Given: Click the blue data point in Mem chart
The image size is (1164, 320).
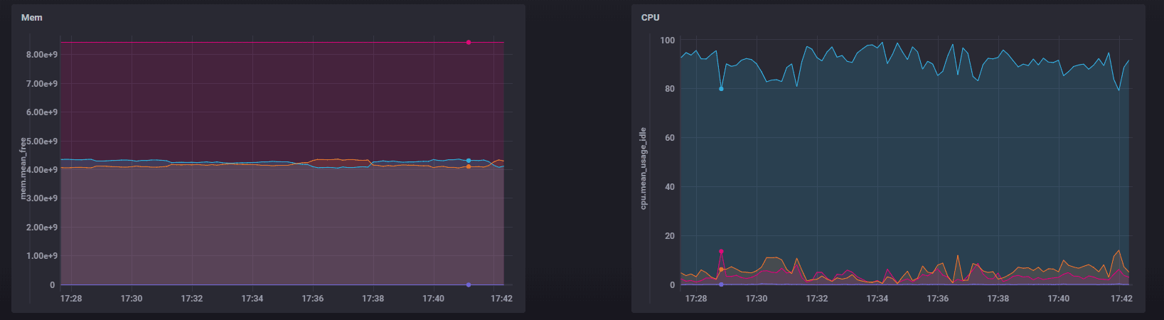Looking at the screenshot, I should pyautogui.click(x=469, y=161).
